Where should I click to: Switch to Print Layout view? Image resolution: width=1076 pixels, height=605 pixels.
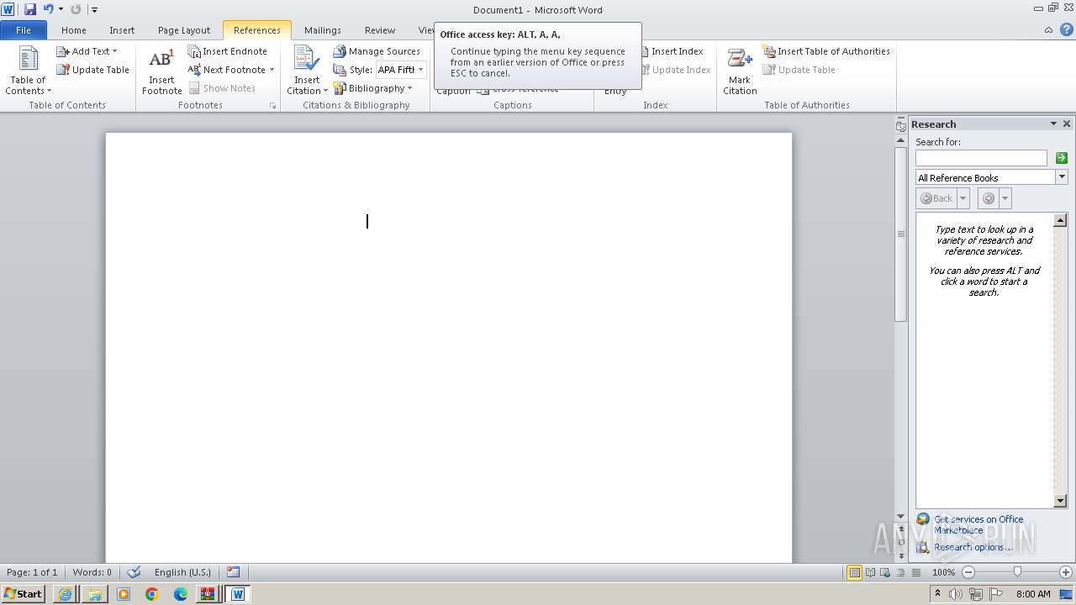854,572
